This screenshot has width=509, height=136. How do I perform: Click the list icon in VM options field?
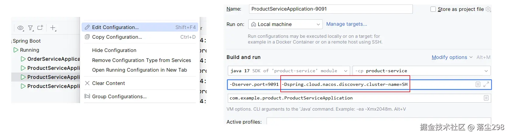click(x=478, y=84)
